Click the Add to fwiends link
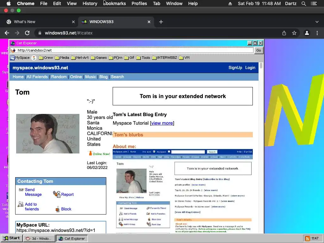This screenshot has width=324, height=243. (x=32, y=207)
